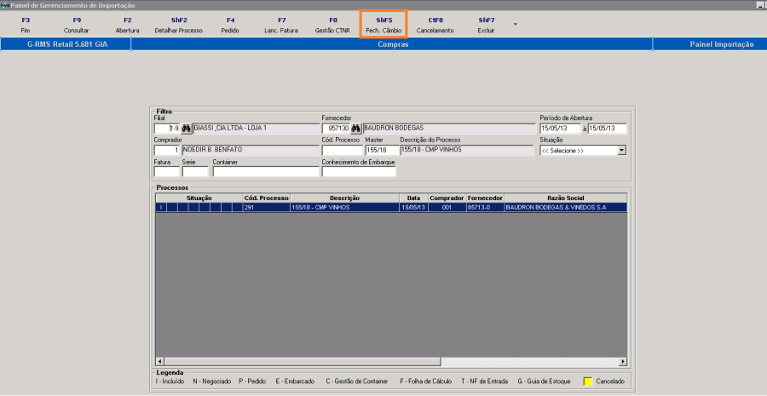Open the Situação dropdown
This screenshot has height=396, width=767.
point(622,151)
